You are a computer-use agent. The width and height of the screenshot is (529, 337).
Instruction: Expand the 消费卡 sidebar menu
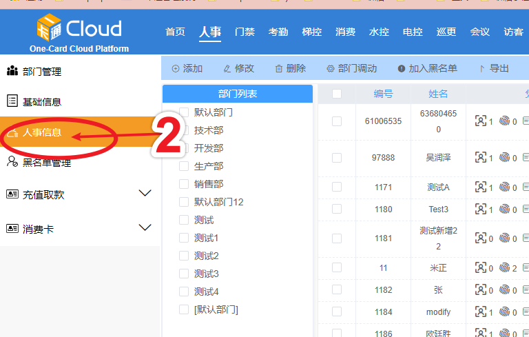click(x=145, y=227)
